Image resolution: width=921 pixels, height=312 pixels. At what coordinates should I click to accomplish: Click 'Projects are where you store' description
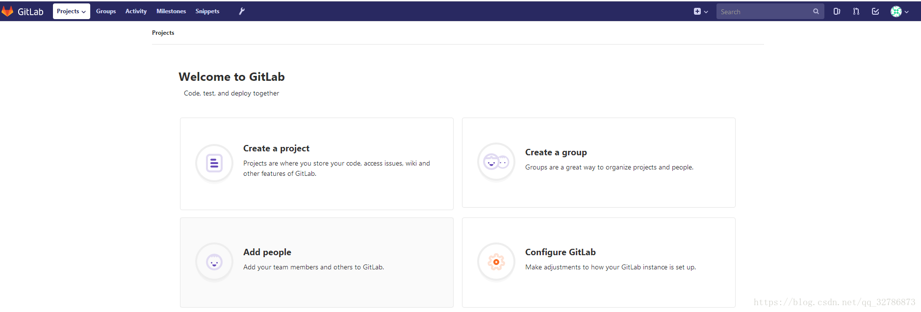[x=336, y=168]
